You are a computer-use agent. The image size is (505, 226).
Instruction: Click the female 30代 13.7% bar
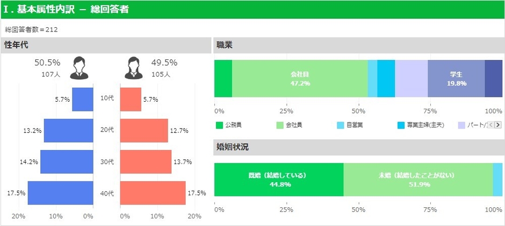click(x=145, y=162)
